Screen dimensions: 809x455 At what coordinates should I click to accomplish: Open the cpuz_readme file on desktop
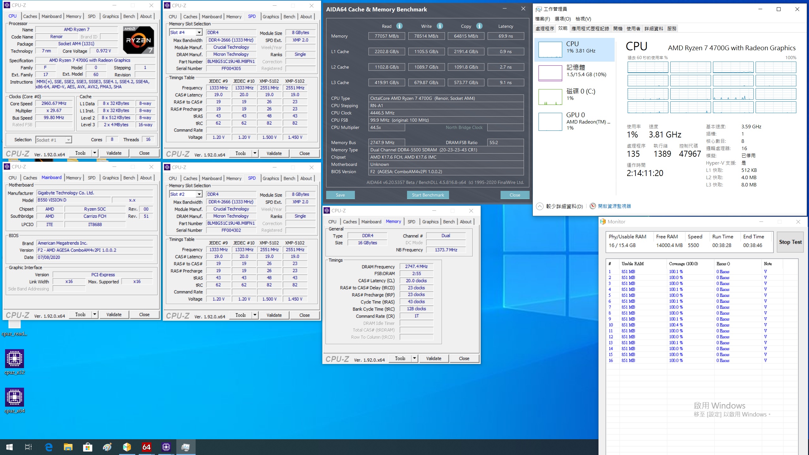[15, 329]
